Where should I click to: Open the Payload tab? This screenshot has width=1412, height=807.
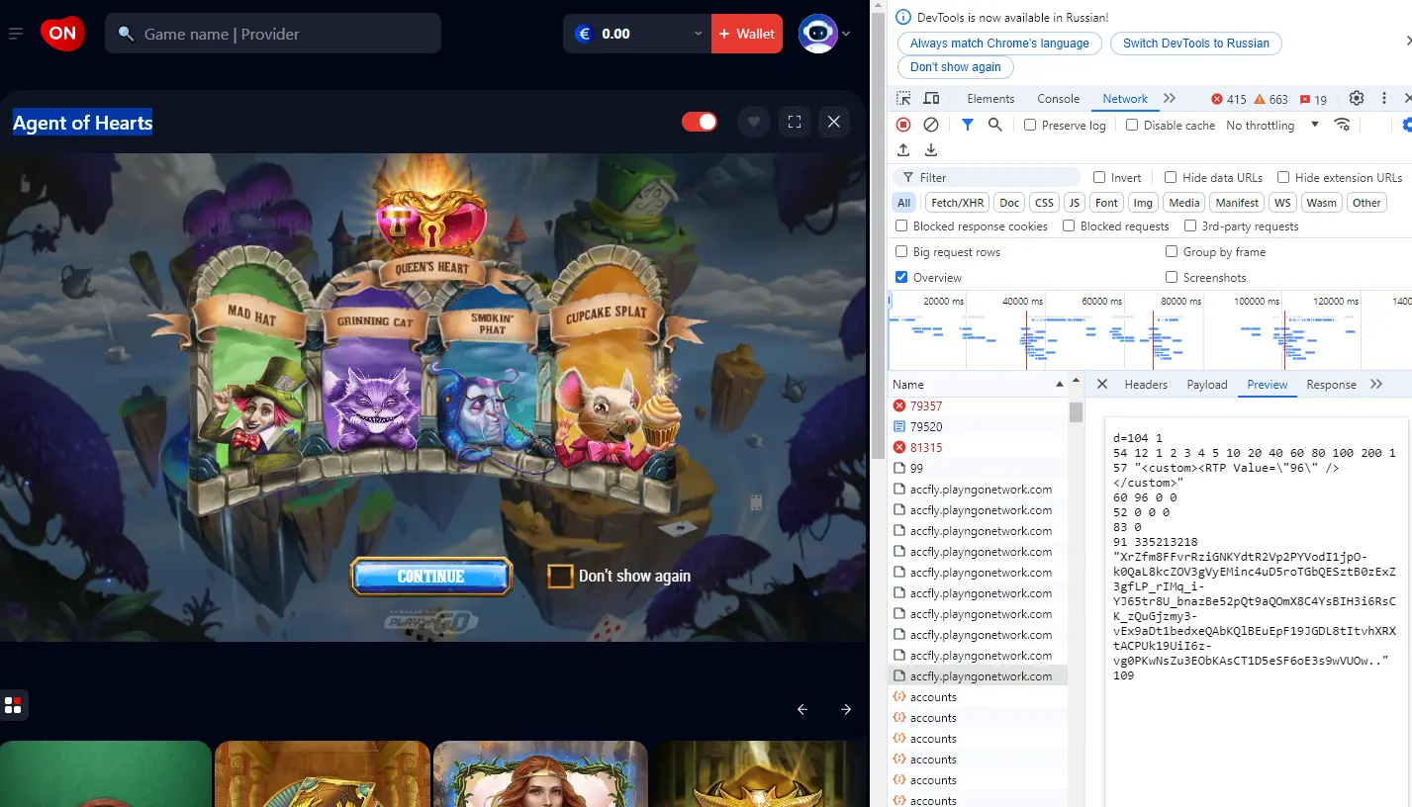pos(1207,385)
